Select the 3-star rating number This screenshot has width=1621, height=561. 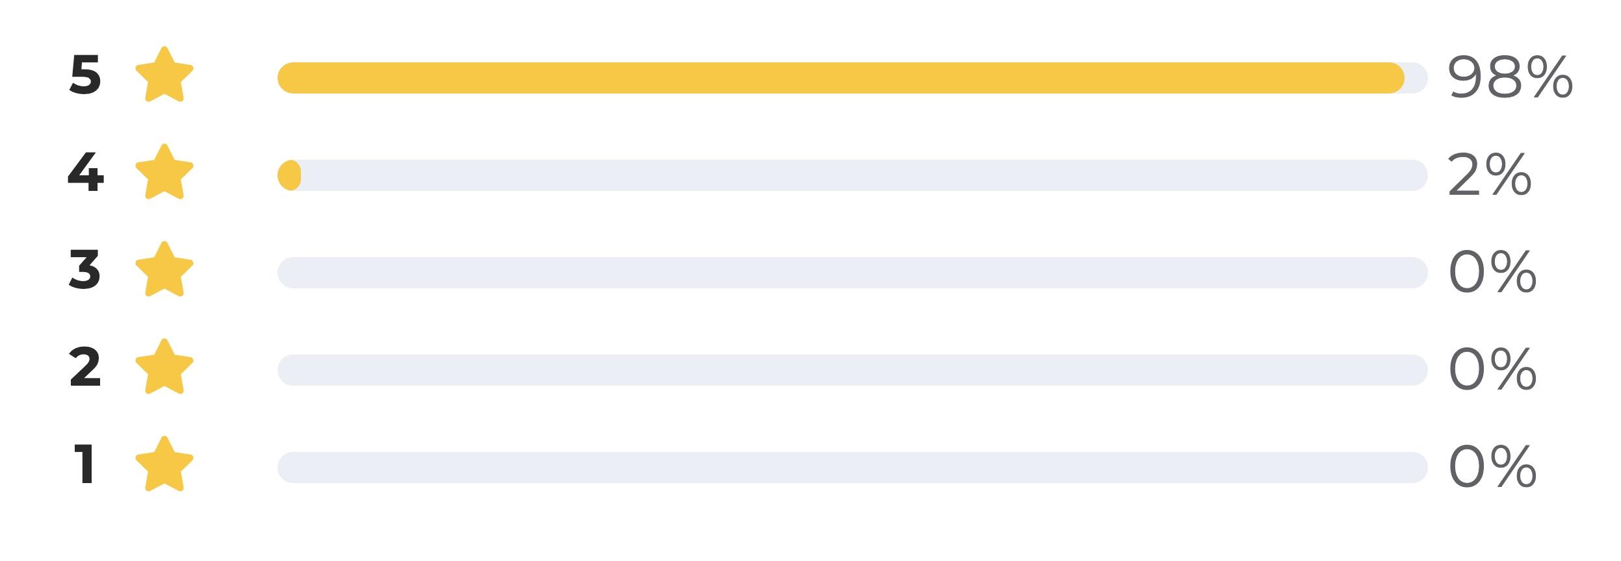coord(84,269)
